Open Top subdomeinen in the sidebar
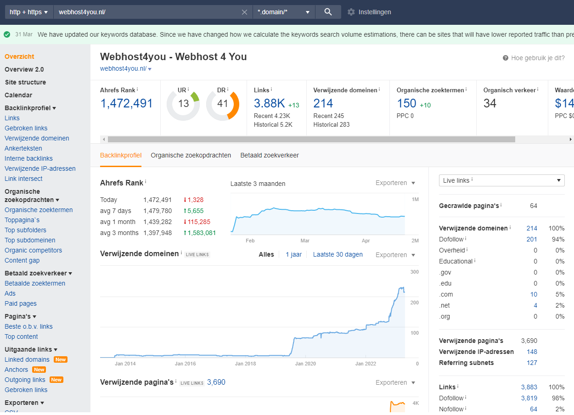 pyautogui.click(x=30, y=240)
